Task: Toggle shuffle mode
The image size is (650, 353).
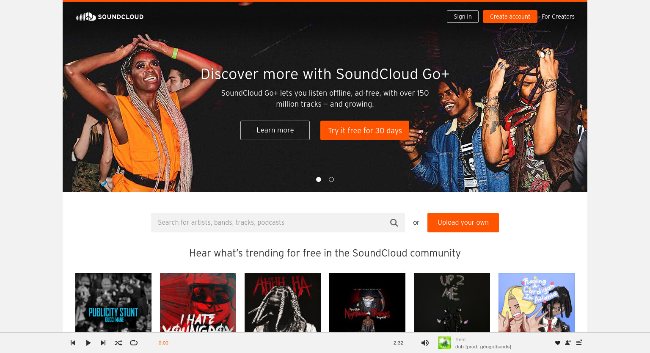Action: click(118, 343)
